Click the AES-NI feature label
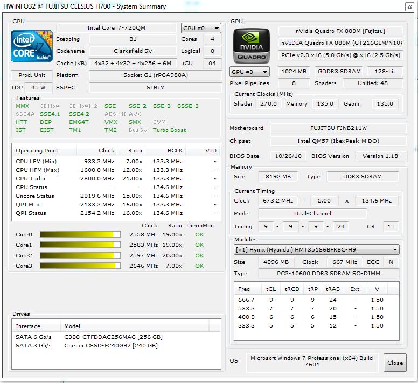The image size is (418, 383). click(115, 114)
